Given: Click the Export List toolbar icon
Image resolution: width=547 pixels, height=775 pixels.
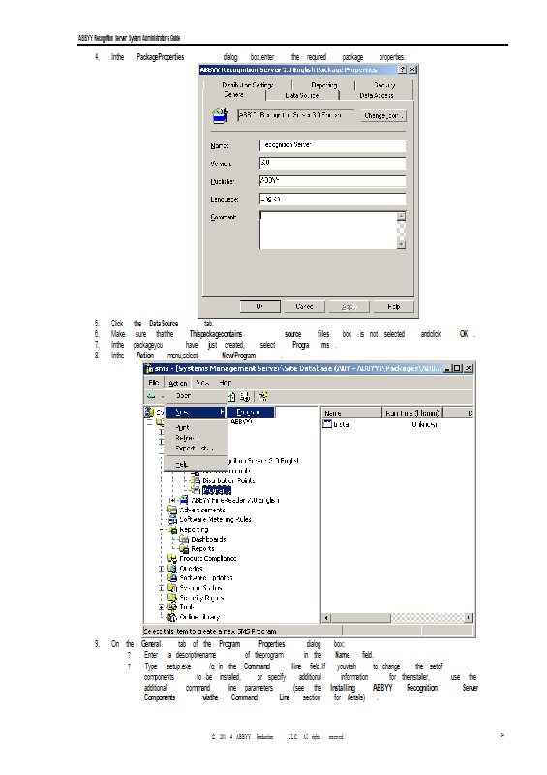Looking at the screenshot, I should pyautogui.click(x=245, y=396).
